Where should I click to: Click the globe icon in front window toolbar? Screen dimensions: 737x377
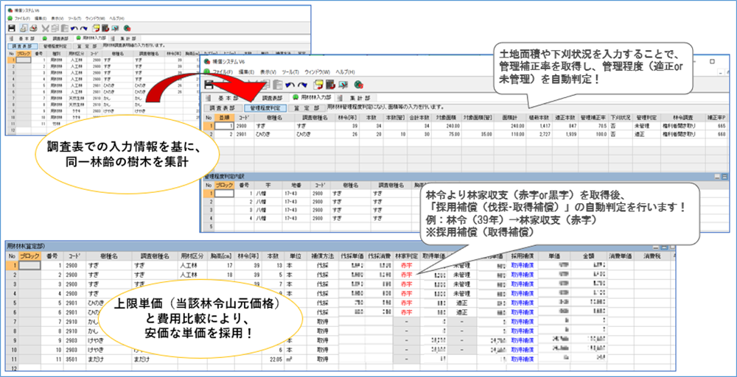tap(358, 84)
